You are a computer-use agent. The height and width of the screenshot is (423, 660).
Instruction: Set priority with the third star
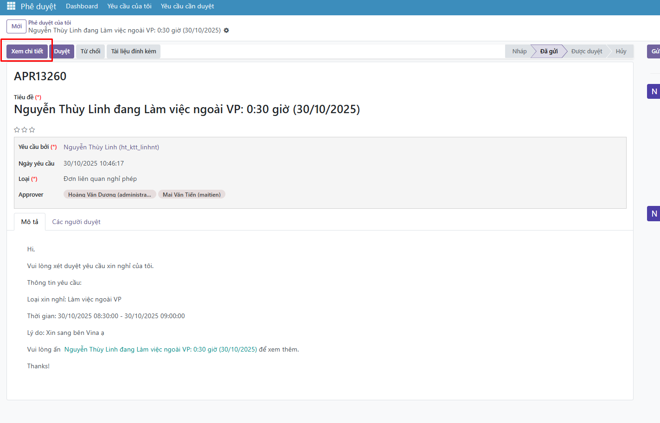[x=32, y=130]
